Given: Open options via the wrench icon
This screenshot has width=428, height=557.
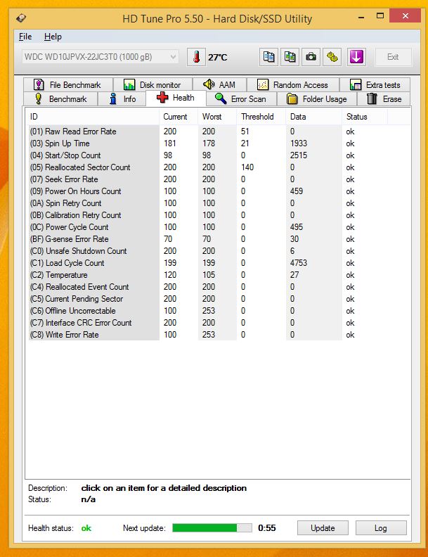Looking at the screenshot, I should [x=332, y=57].
